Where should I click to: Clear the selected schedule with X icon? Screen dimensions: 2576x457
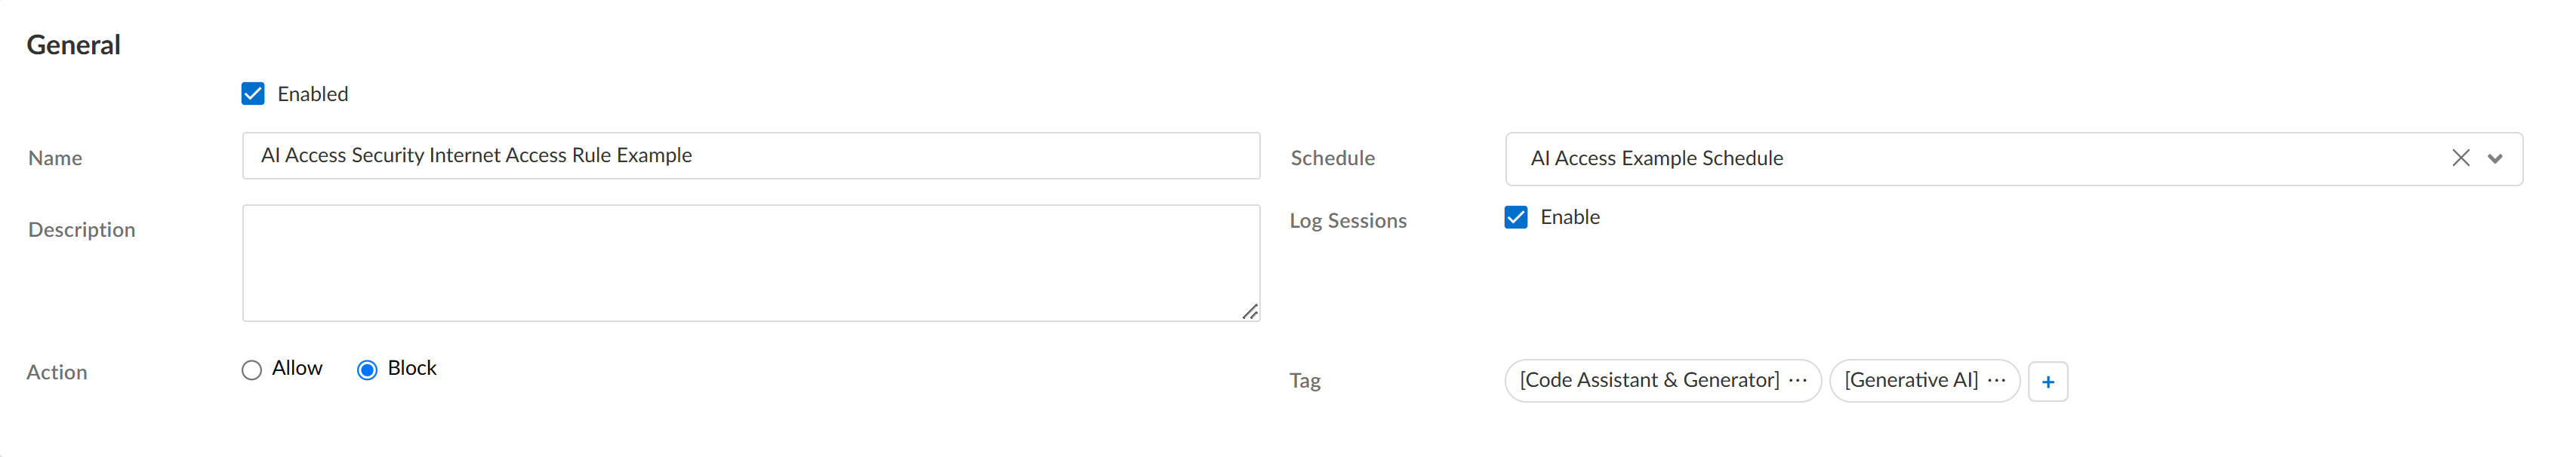pyautogui.click(x=2460, y=158)
